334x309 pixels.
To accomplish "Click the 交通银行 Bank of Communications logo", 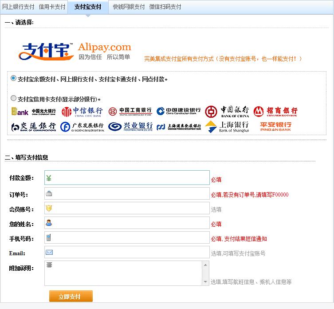I will point(34,127).
